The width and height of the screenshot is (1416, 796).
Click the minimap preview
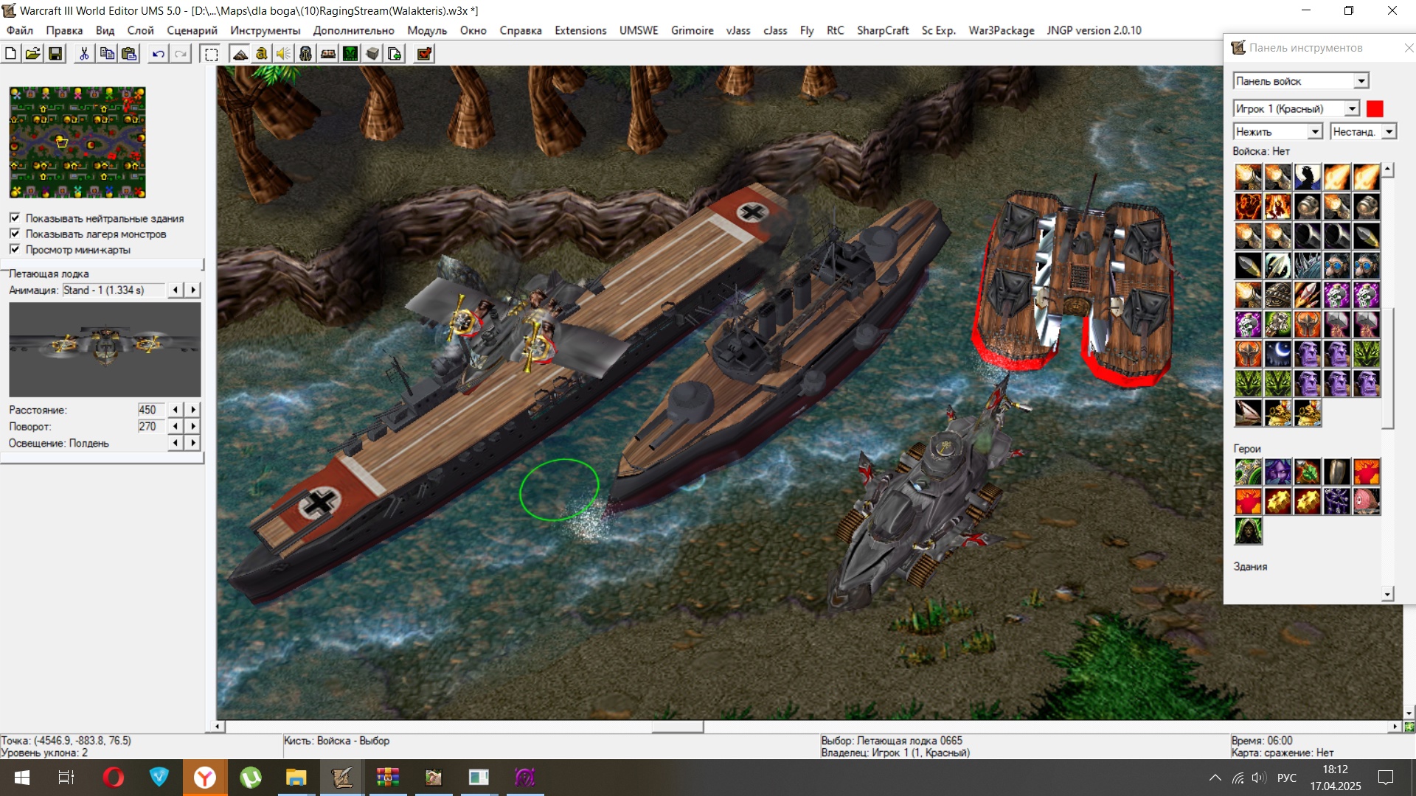(77, 142)
